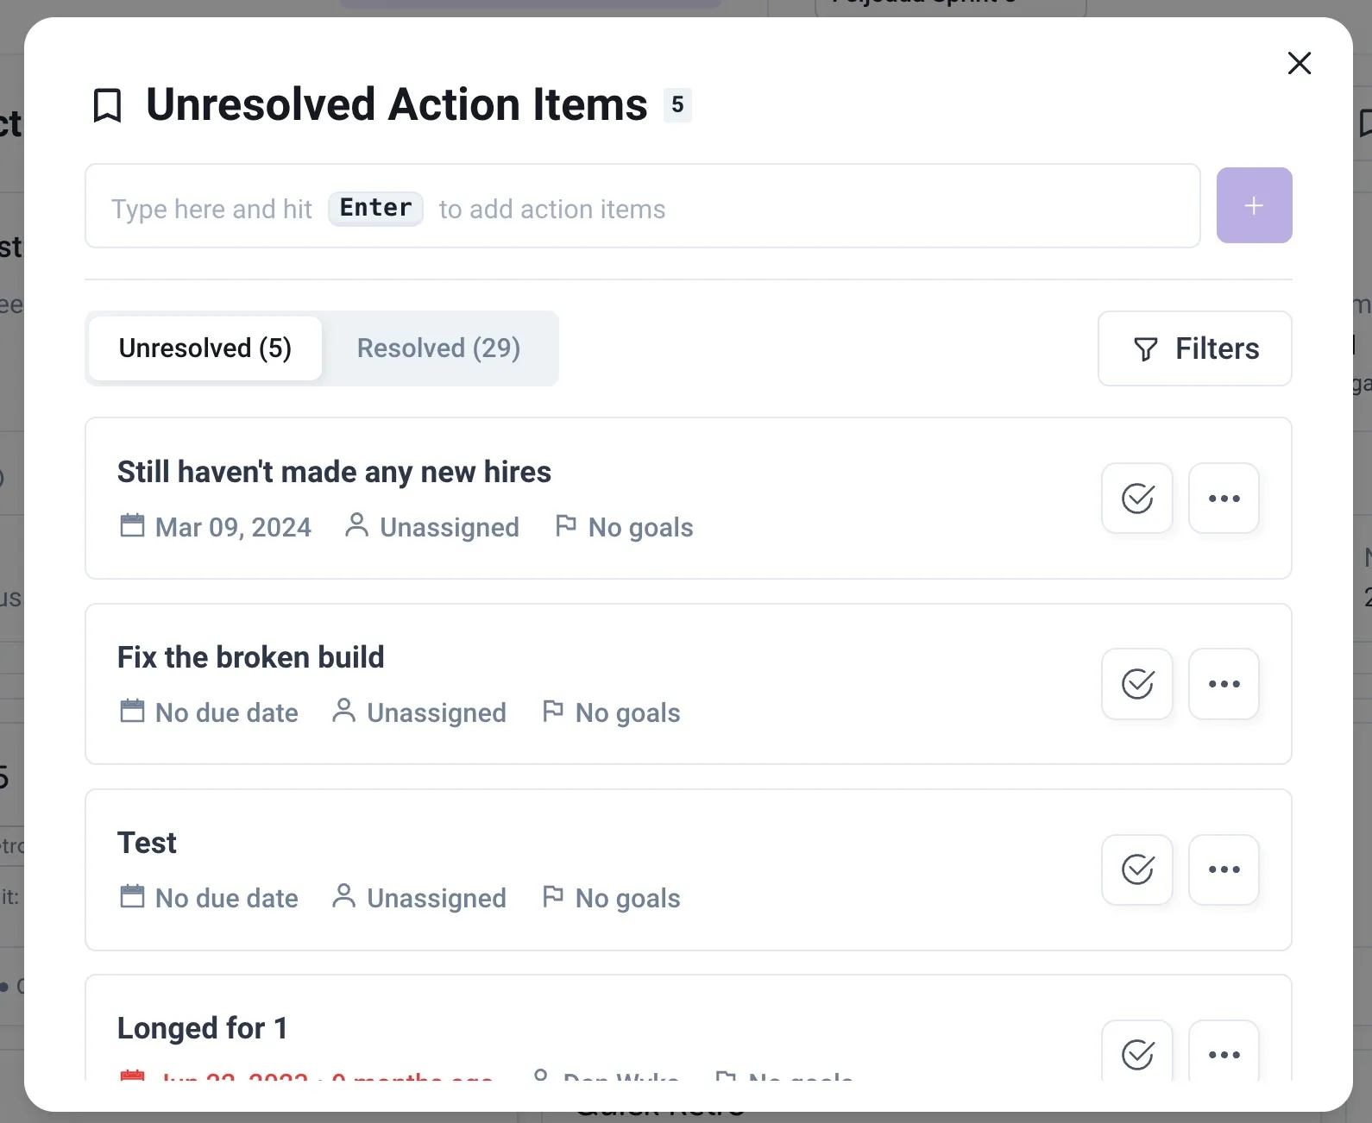Mark 'Still haven't made any new hires' as resolved

tap(1136, 499)
